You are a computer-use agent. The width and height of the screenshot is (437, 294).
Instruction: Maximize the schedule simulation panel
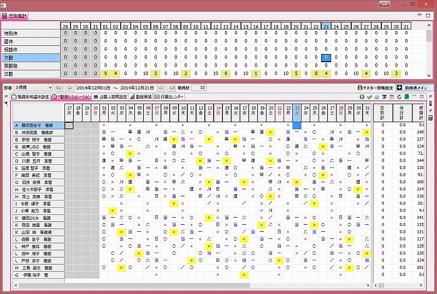[x=421, y=97]
